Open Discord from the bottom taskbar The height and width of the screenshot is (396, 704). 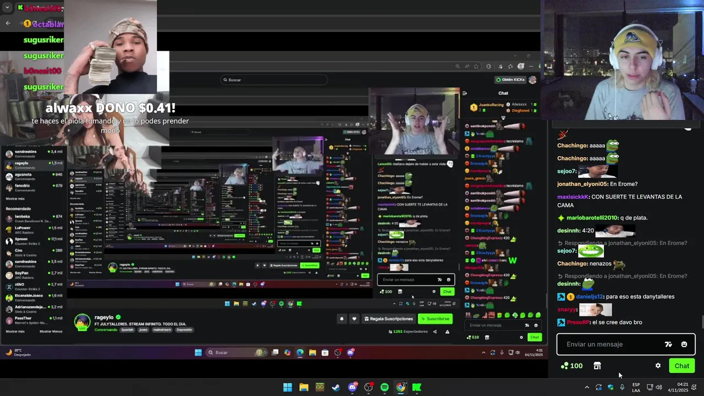point(353,387)
